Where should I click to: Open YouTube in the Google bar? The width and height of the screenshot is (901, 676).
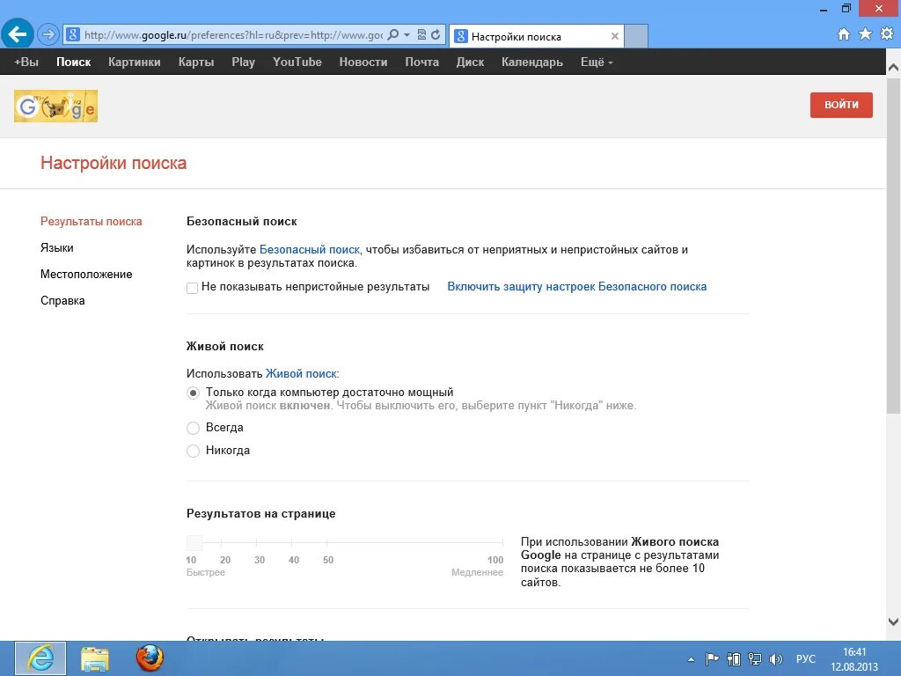click(x=297, y=62)
